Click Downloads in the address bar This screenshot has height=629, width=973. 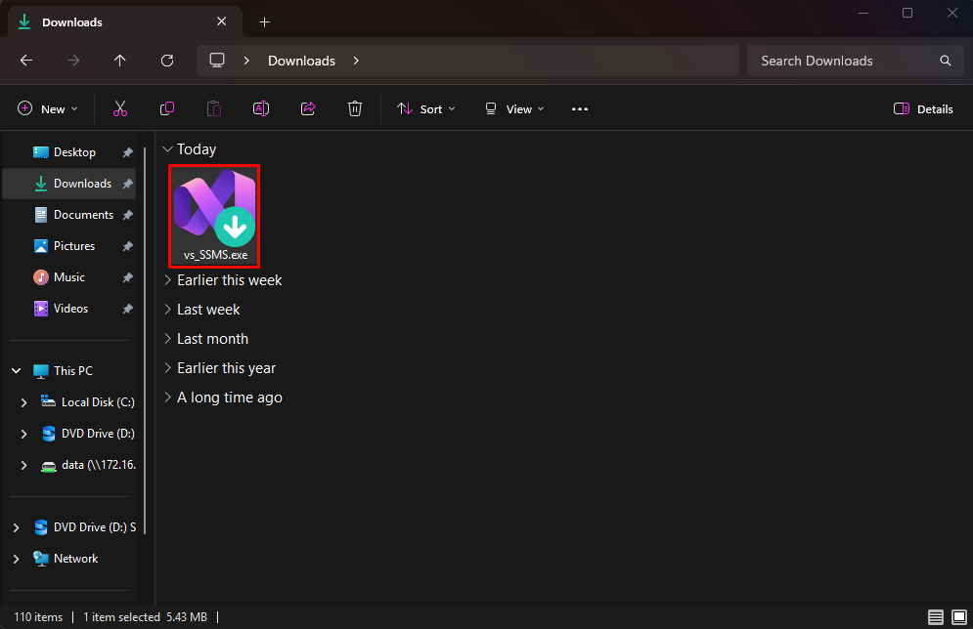point(301,61)
